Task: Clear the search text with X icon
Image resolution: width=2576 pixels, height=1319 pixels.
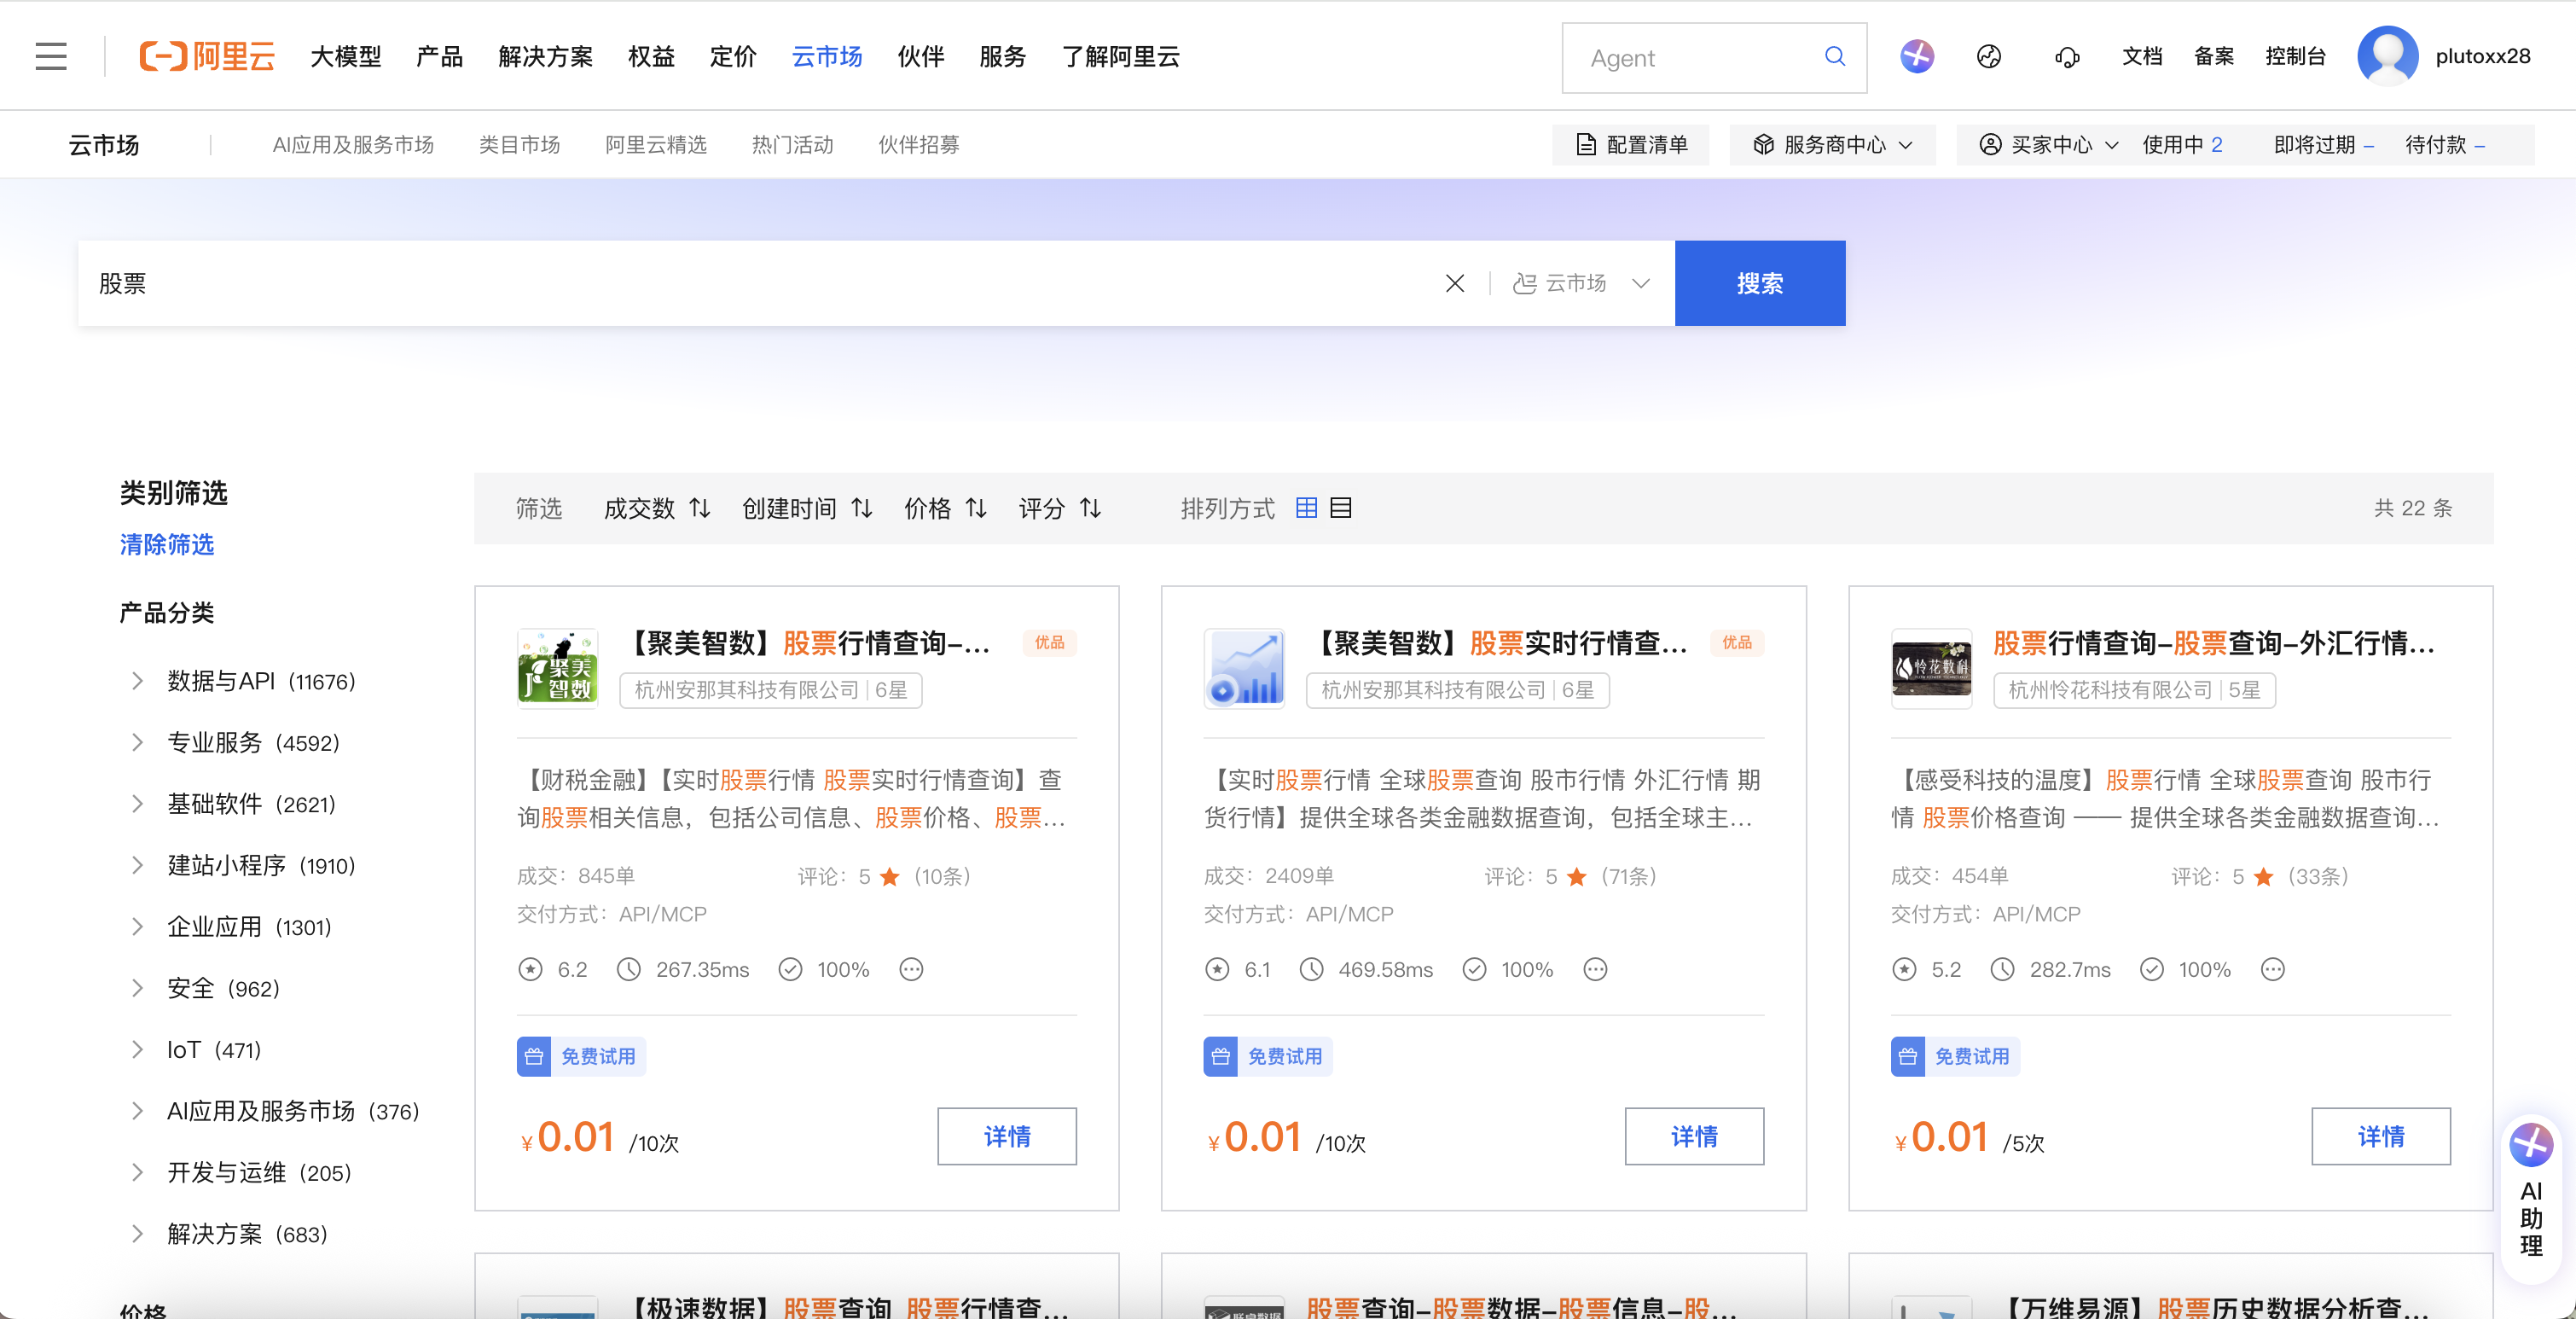Action: click(1455, 284)
